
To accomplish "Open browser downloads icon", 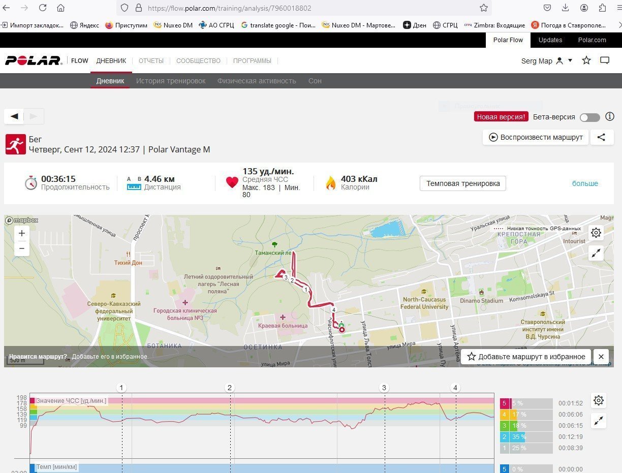I will (566, 8).
